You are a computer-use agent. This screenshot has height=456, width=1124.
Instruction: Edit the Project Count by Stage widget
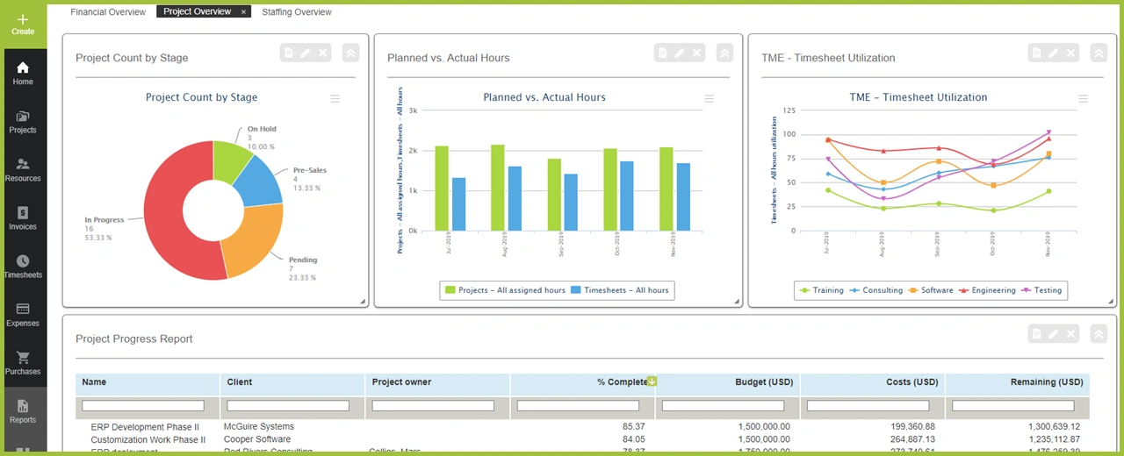(306, 53)
